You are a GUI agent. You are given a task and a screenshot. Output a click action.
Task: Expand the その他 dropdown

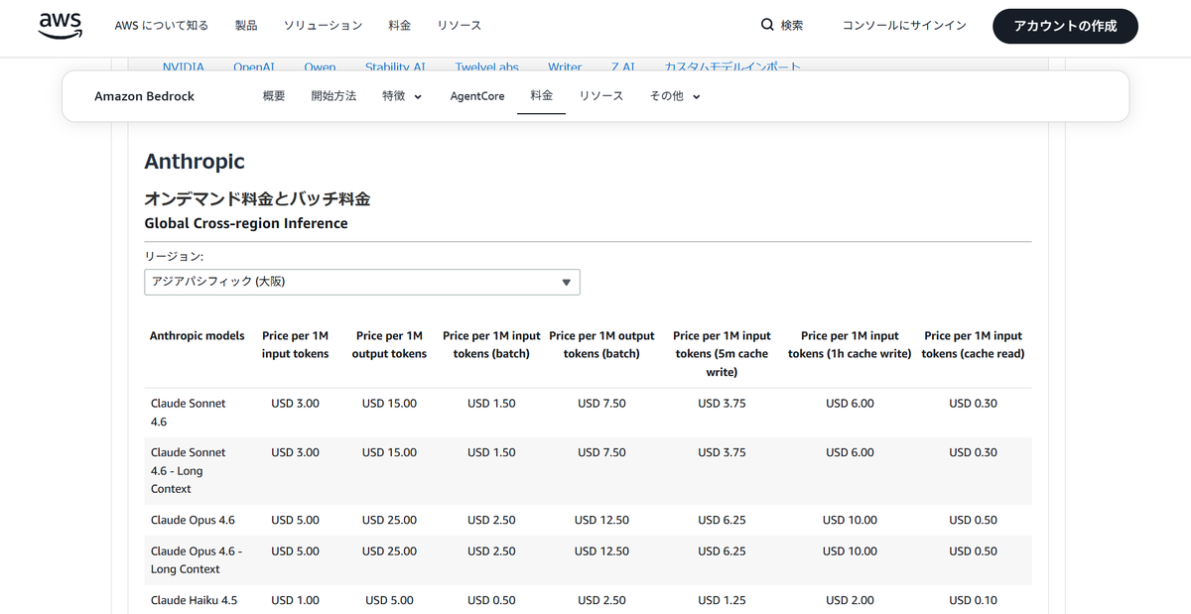[673, 96]
